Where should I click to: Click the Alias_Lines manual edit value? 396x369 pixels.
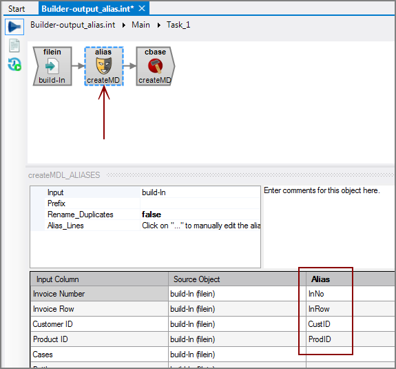(201, 226)
